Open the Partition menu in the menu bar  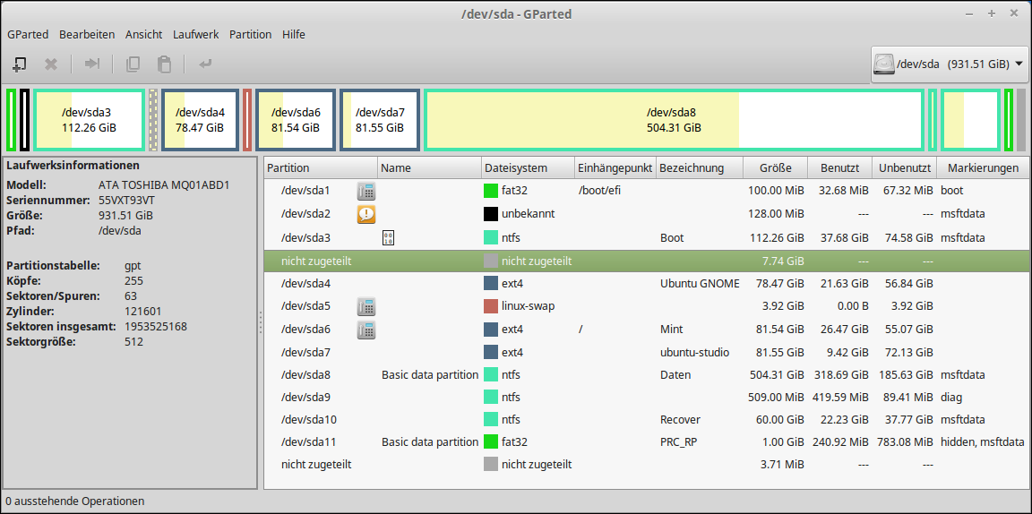pyautogui.click(x=250, y=34)
